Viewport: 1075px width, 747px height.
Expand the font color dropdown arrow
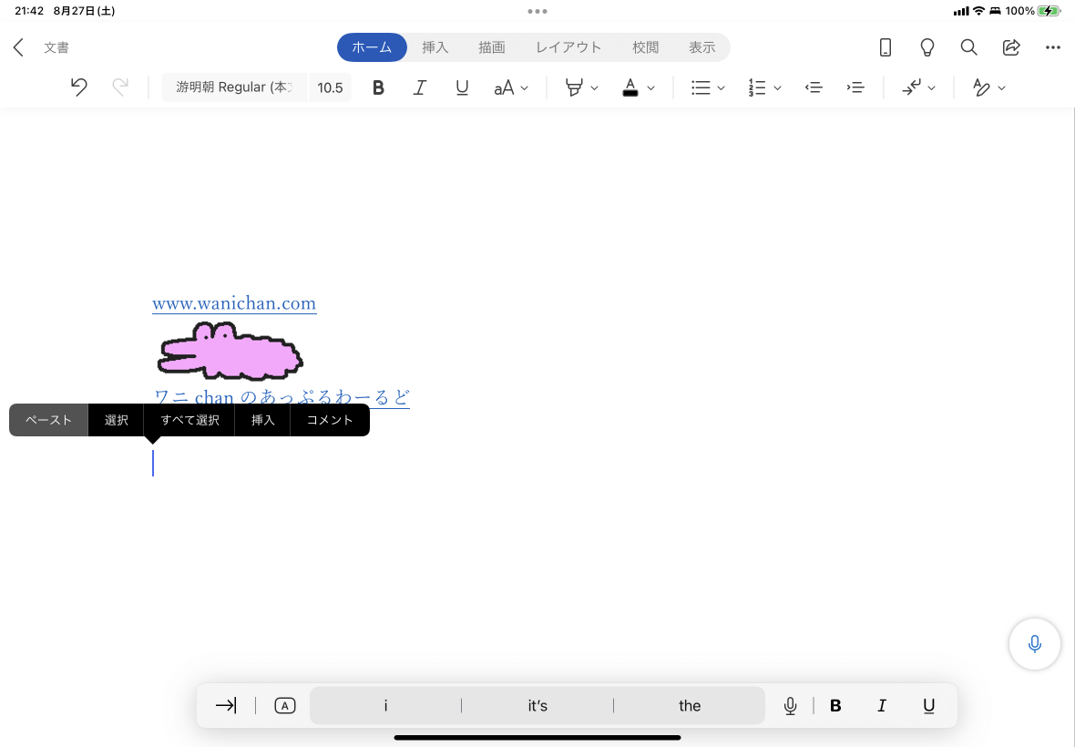click(650, 87)
